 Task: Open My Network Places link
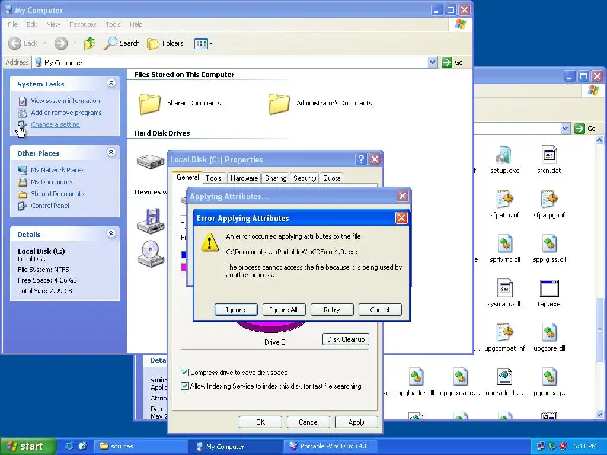[x=57, y=170]
